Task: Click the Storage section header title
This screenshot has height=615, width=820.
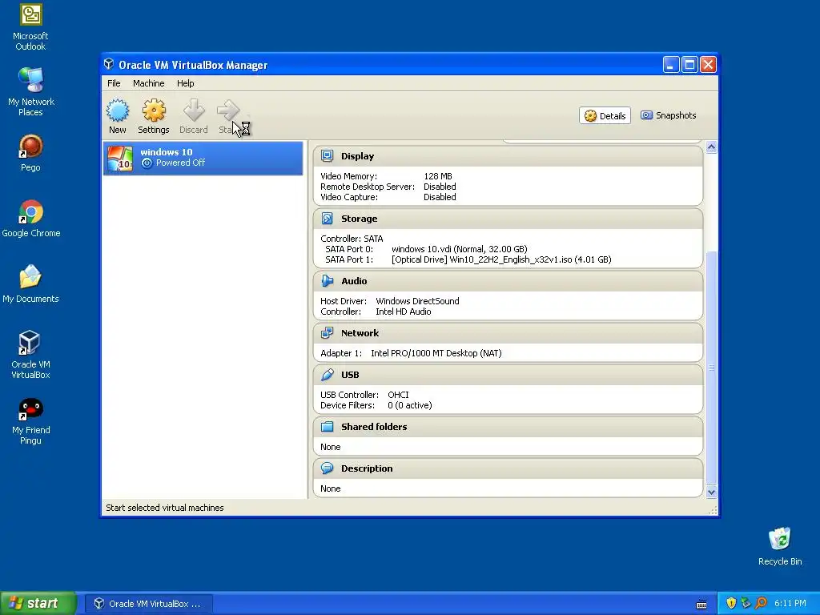Action: [360, 219]
